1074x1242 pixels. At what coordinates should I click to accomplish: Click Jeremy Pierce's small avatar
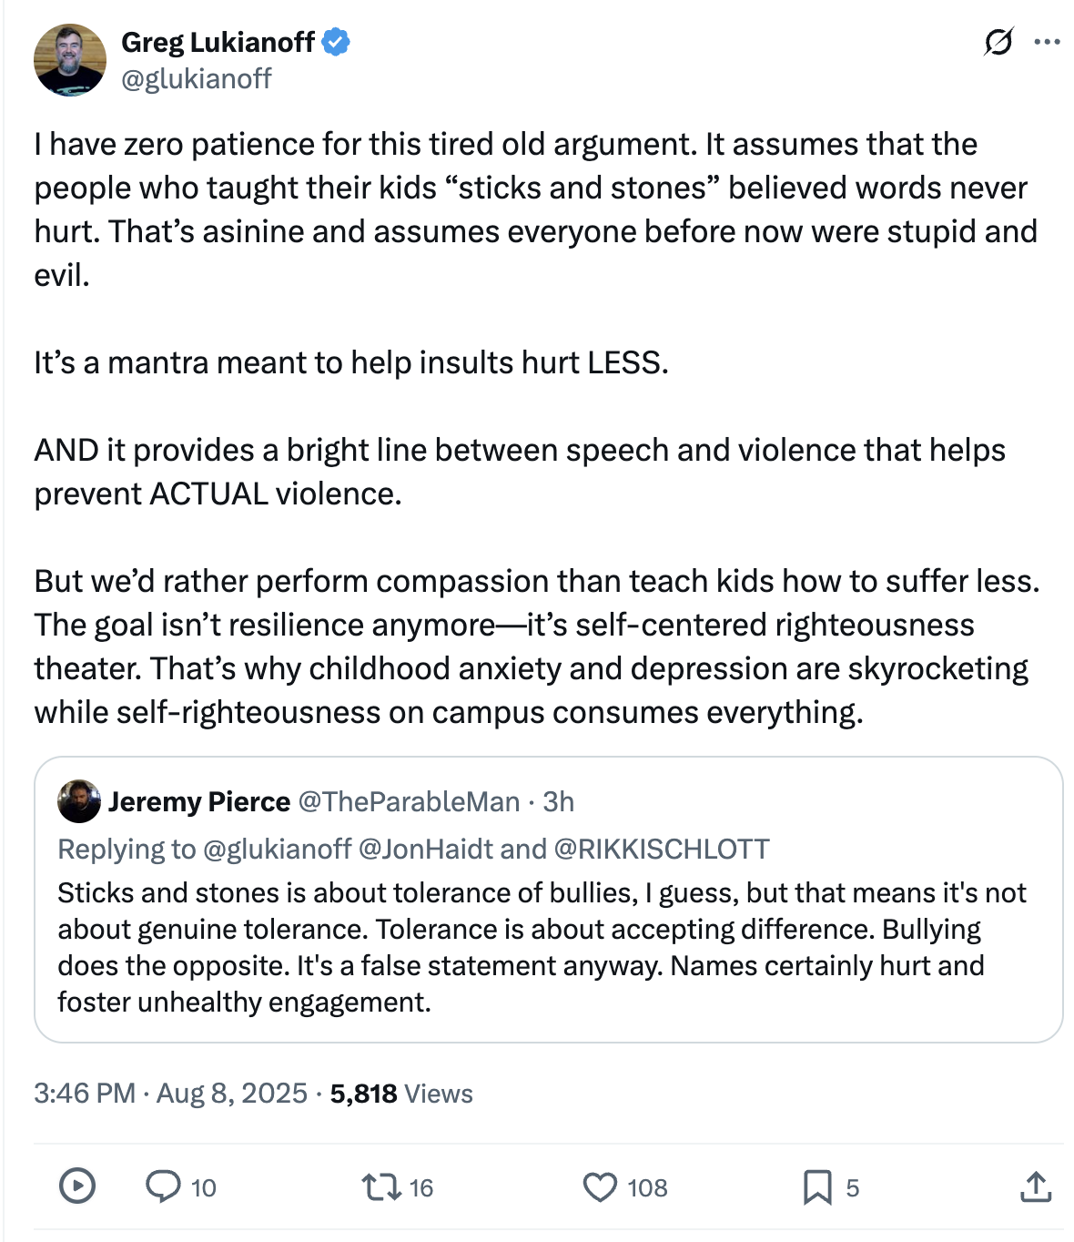(x=79, y=801)
